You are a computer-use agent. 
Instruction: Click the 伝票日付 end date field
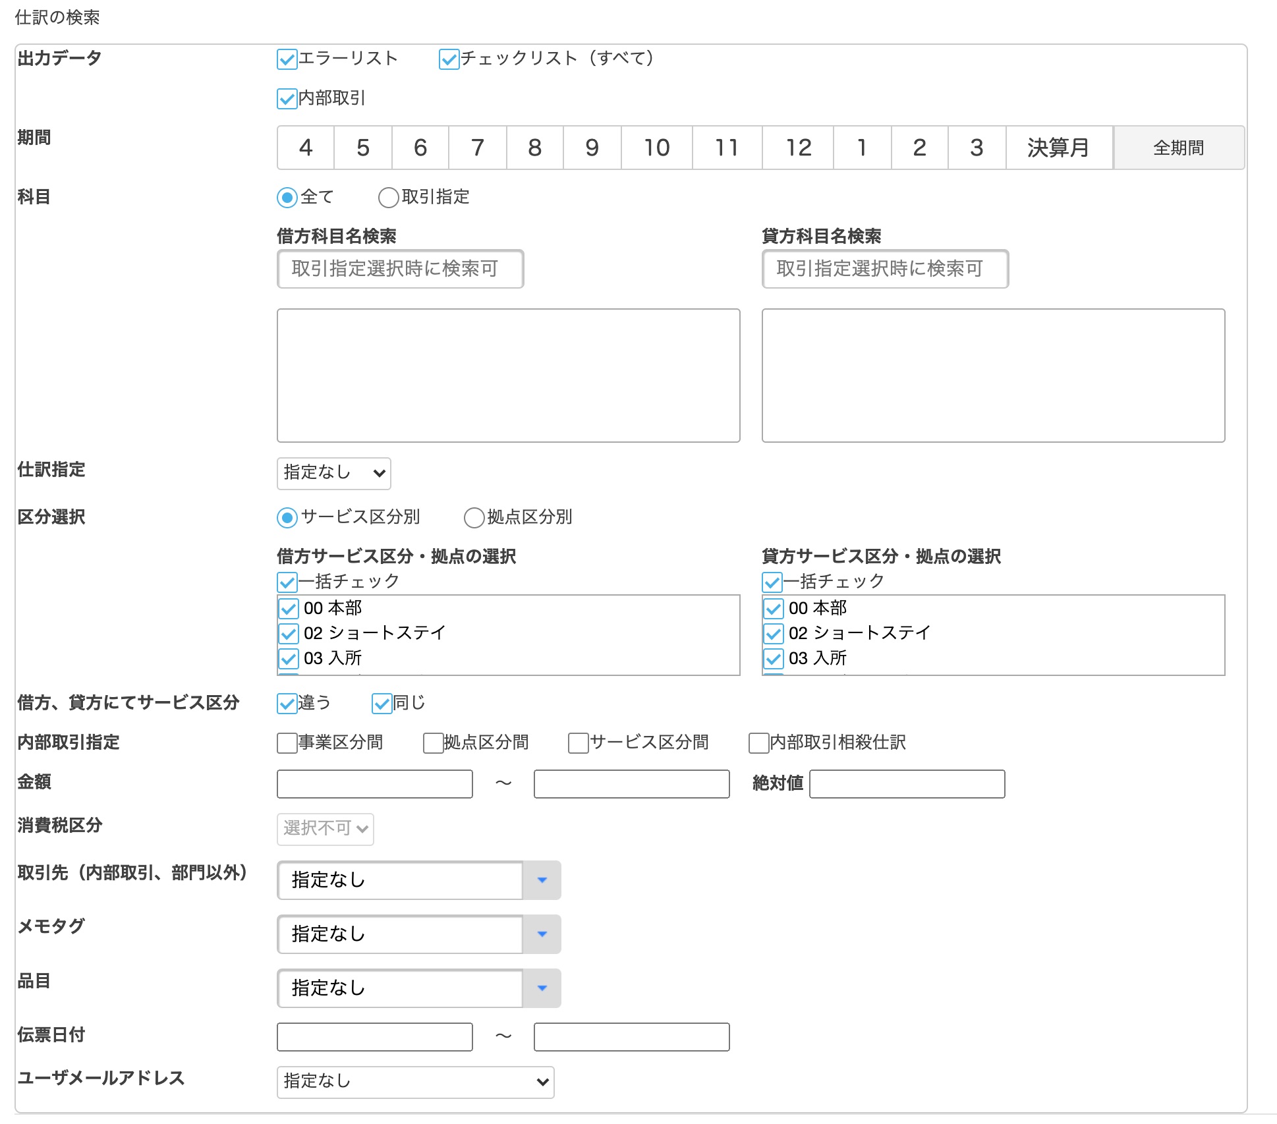[632, 1037]
